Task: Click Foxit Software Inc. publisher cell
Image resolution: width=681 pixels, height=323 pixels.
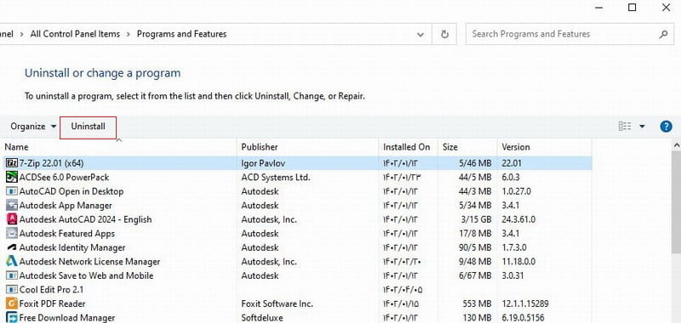Action: pos(278,303)
